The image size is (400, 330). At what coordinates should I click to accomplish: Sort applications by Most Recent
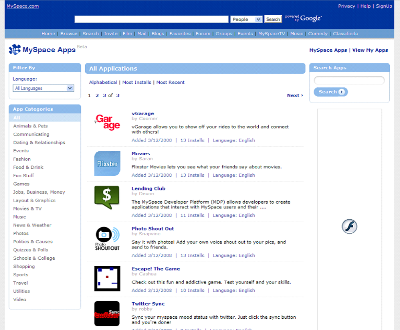[171, 82]
